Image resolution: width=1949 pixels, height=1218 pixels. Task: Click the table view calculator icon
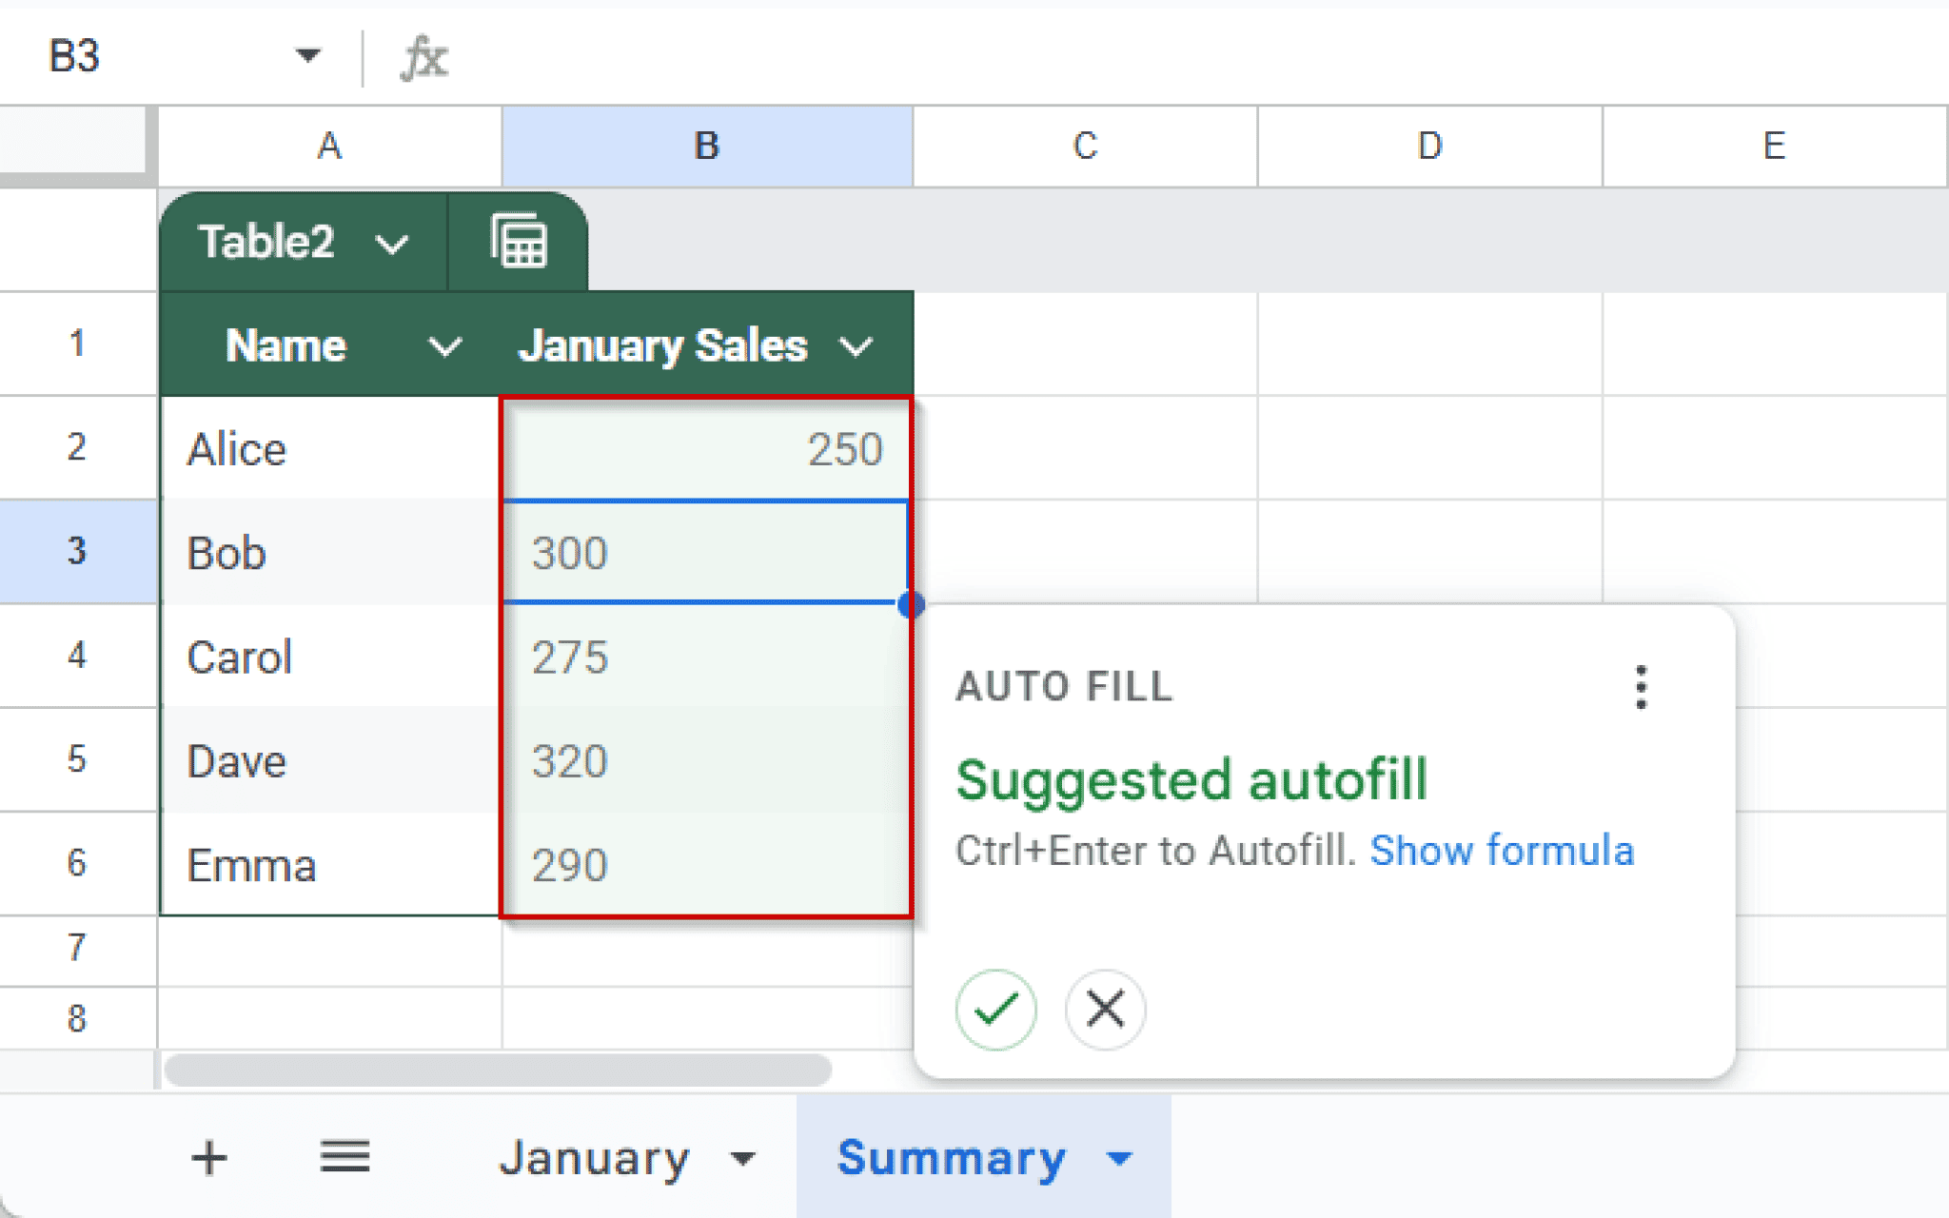tap(519, 242)
